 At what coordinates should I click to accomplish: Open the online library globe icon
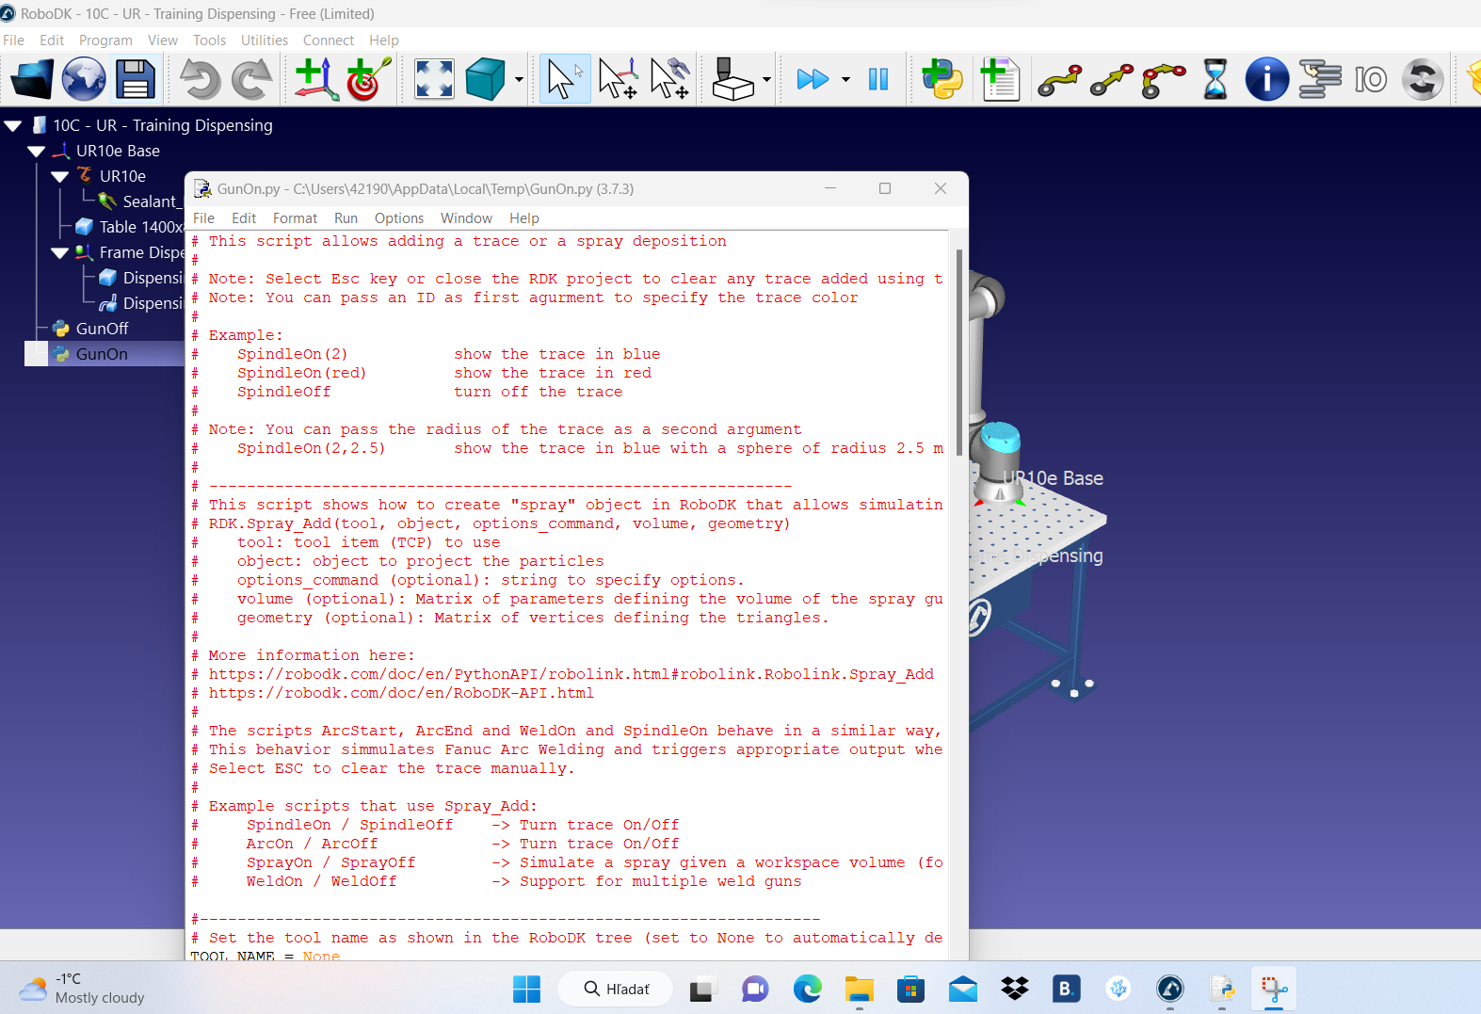[84, 79]
